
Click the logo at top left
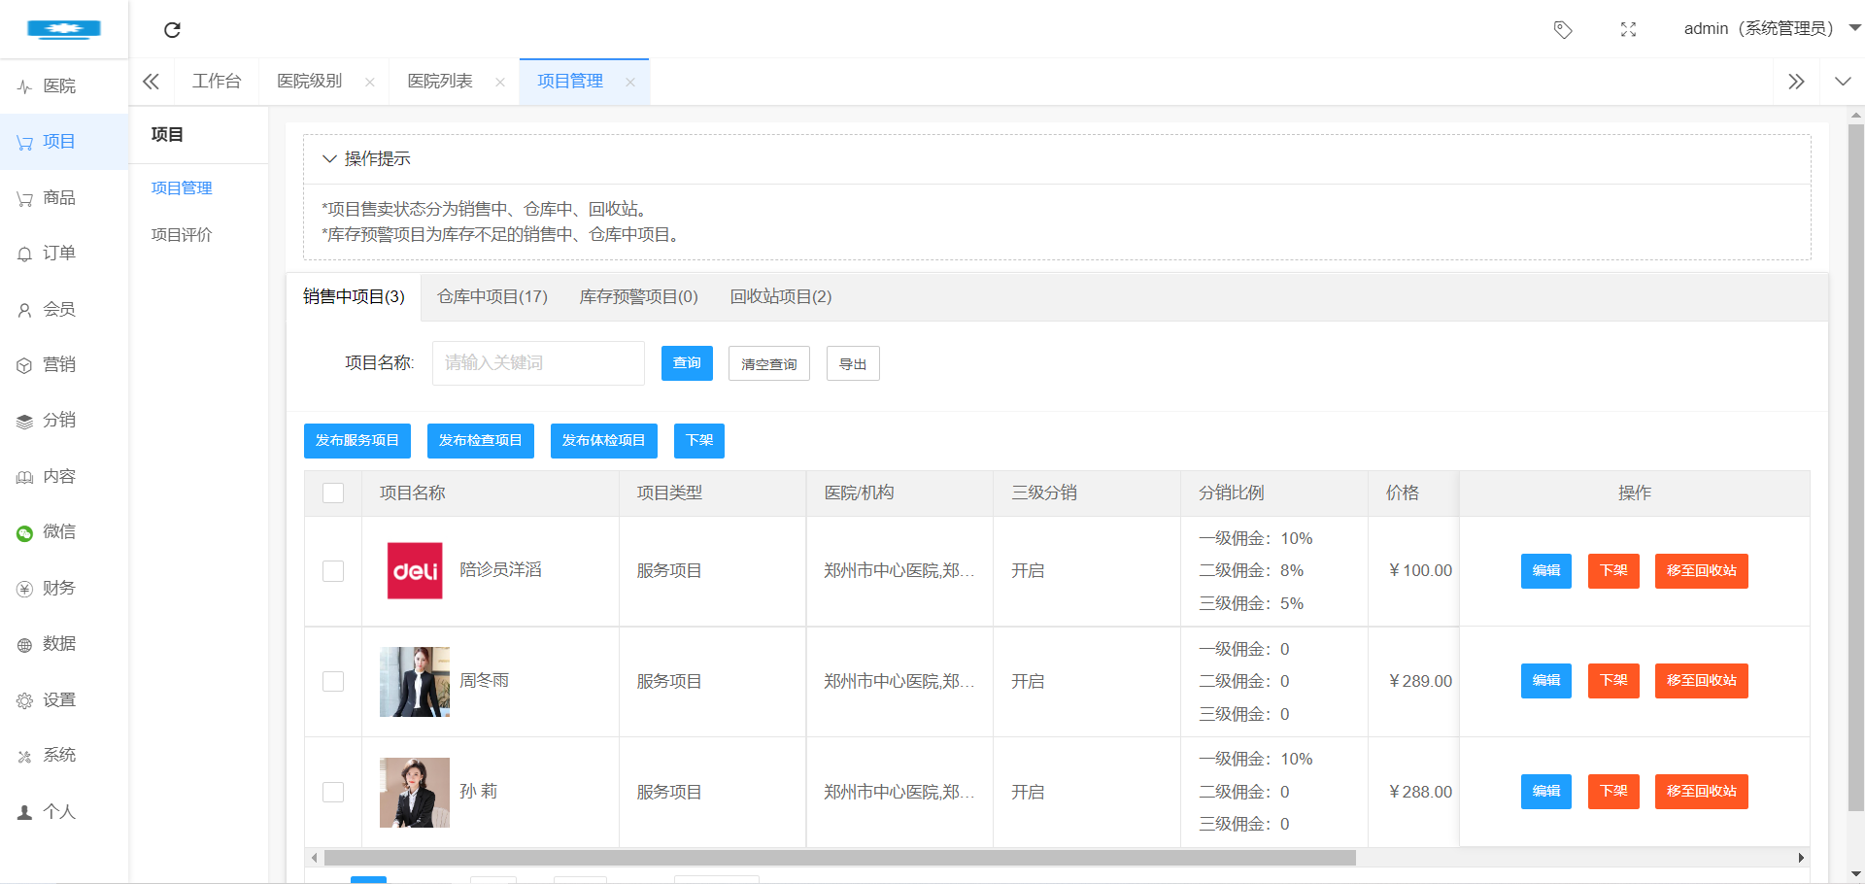point(64,29)
